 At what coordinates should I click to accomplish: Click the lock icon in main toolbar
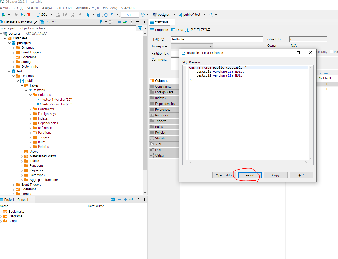pyautogui.click(x=99, y=15)
